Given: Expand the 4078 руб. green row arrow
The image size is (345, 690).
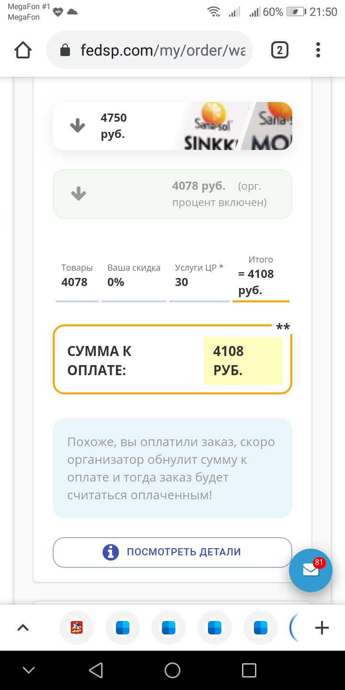Looking at the screenshot, I should pyautogui.click(x=79, y=194).
